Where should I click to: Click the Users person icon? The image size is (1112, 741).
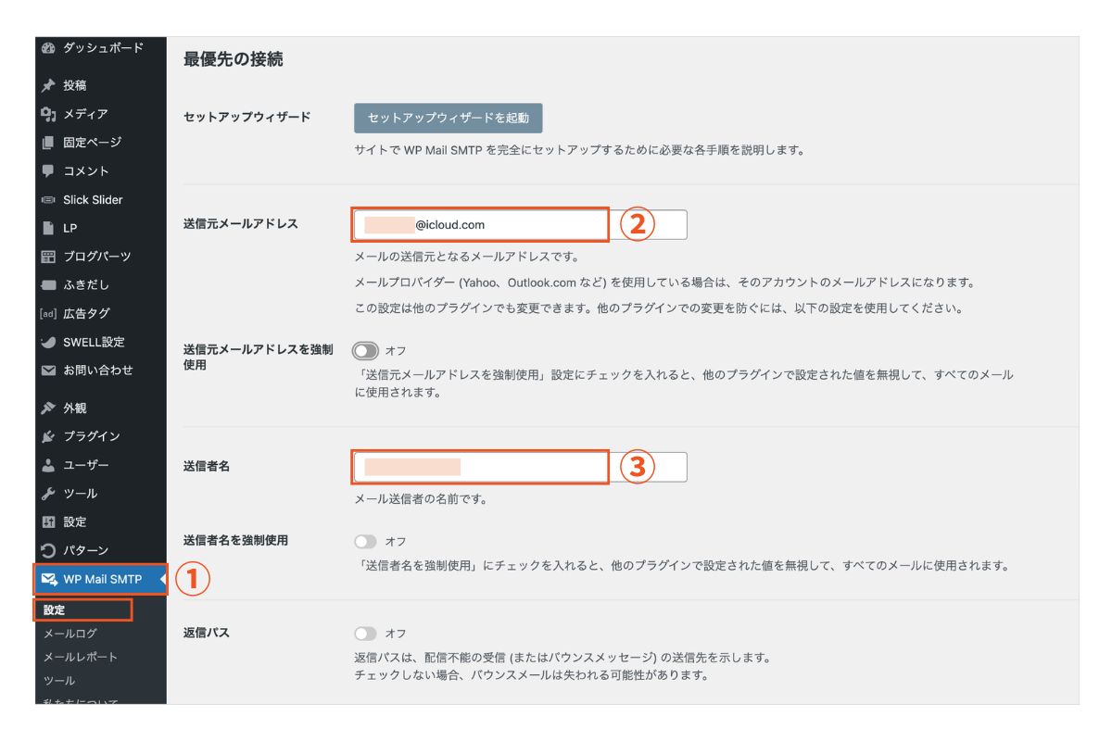(x=49, y=465)
